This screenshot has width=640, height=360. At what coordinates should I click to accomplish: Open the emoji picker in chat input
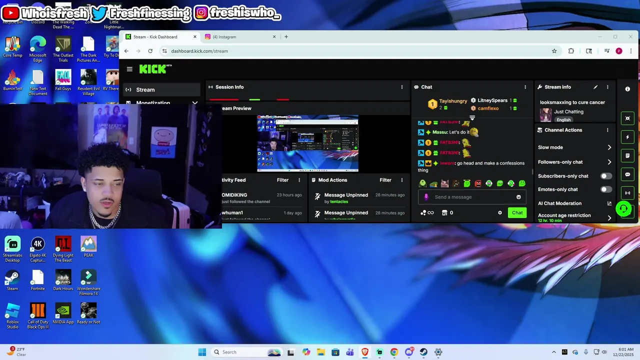tap(518, 197)
